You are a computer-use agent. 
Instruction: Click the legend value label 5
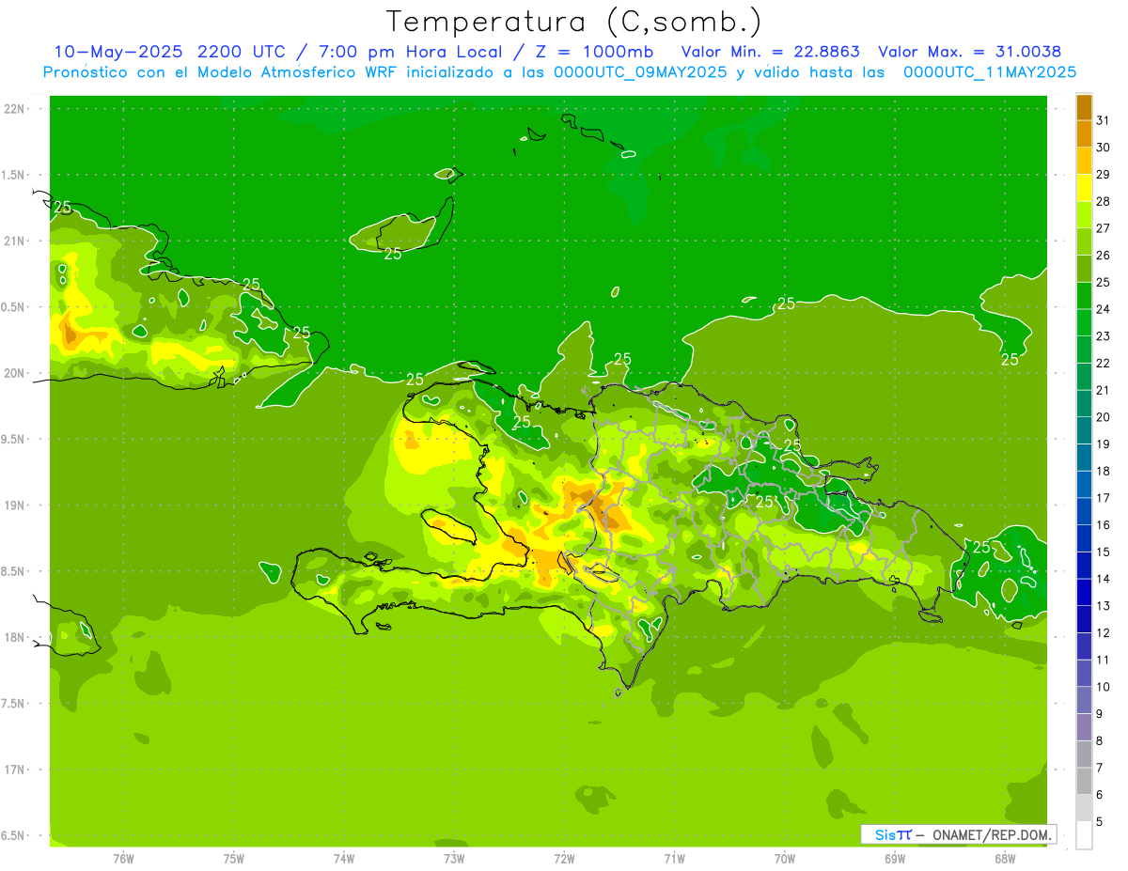[x=1100, y=822]
